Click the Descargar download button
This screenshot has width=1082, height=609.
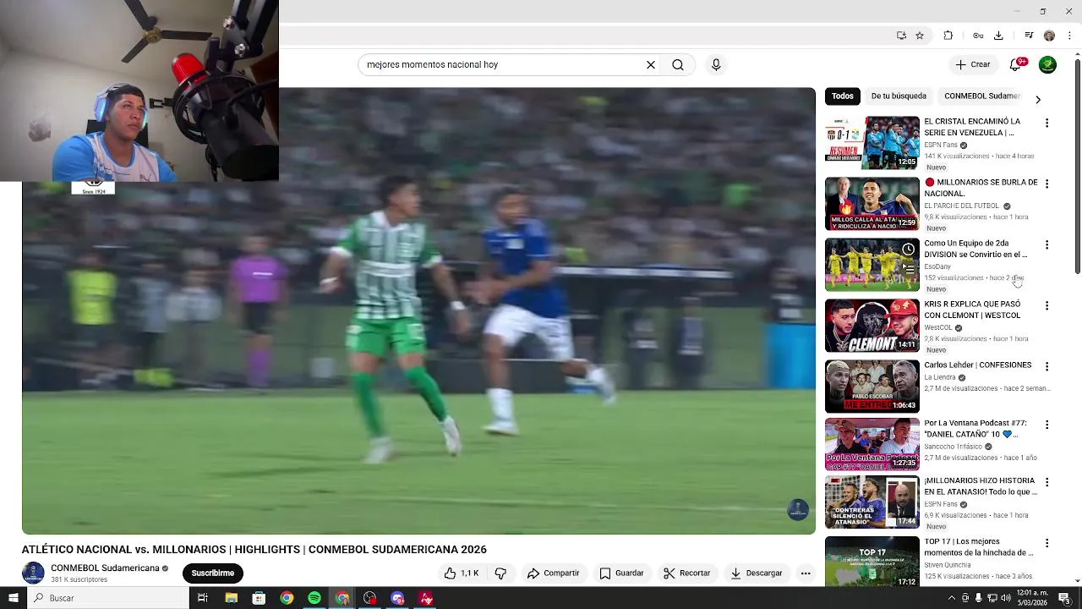[x=756, y=573]
